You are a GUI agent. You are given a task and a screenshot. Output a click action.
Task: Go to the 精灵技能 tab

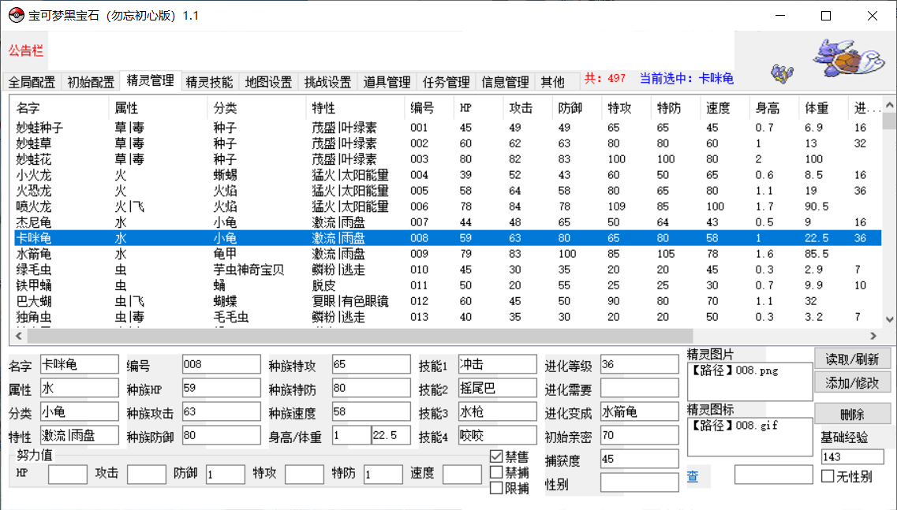pos(209,82)
